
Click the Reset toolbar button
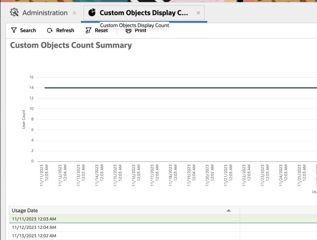(101, 30)
